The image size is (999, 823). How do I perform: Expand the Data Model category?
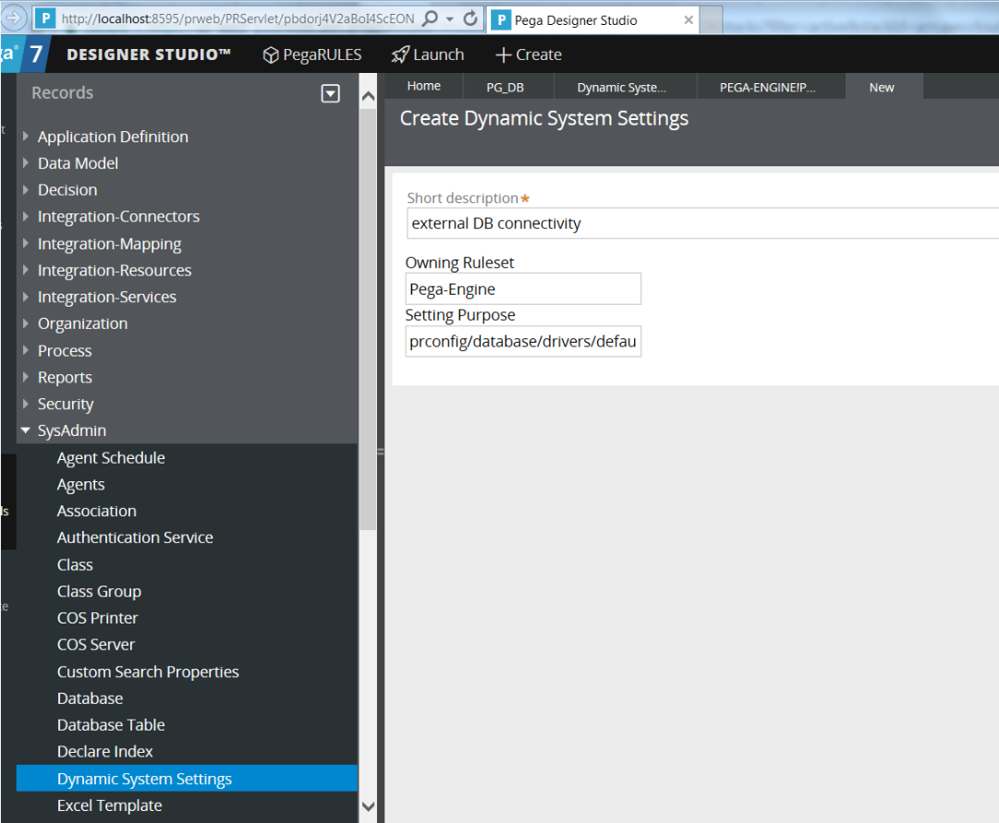[26, 163]
